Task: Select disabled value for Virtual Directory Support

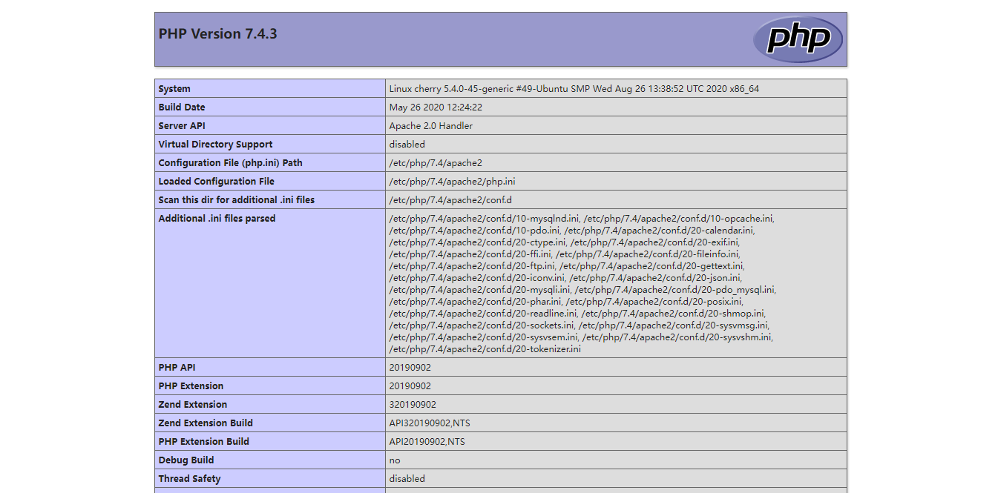Action: [x=407, y=145]
